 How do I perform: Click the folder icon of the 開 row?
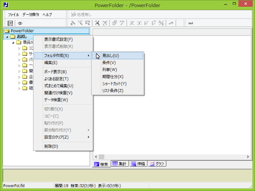tap(25, 71)
